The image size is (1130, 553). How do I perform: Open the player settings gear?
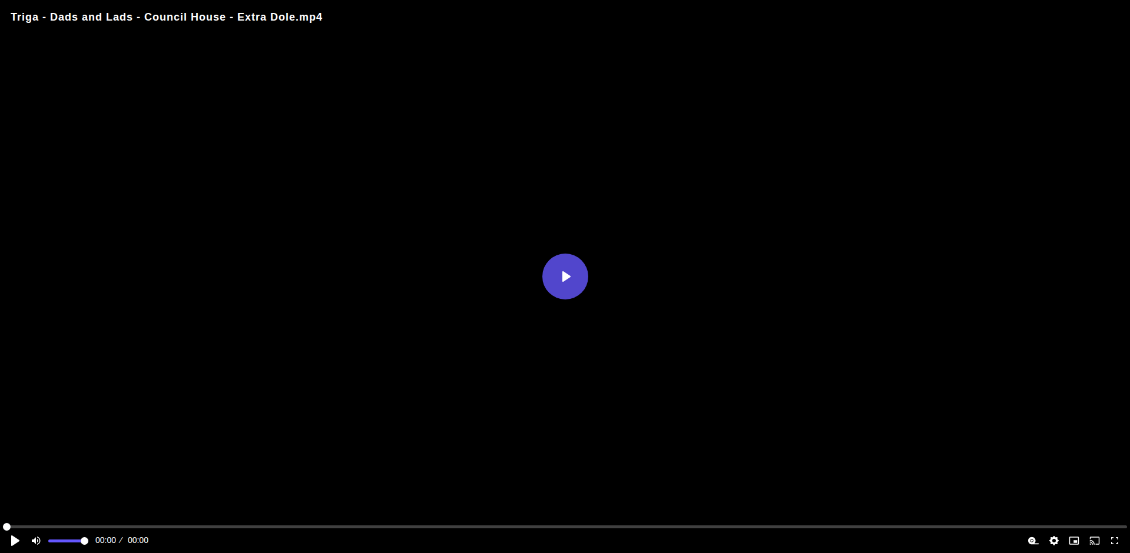[x=1054, y=541]
